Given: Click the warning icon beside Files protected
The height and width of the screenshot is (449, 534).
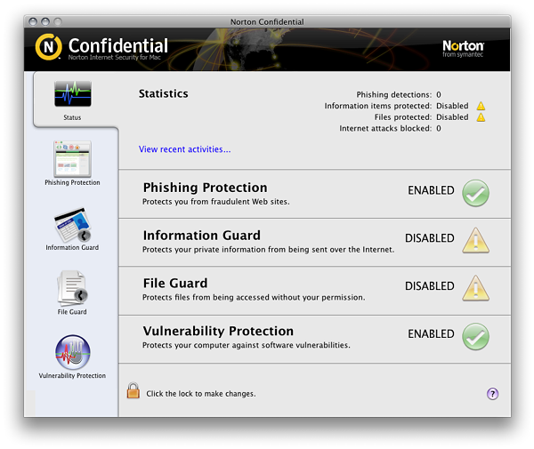Looking at the screenshot, I should (481, 117).
